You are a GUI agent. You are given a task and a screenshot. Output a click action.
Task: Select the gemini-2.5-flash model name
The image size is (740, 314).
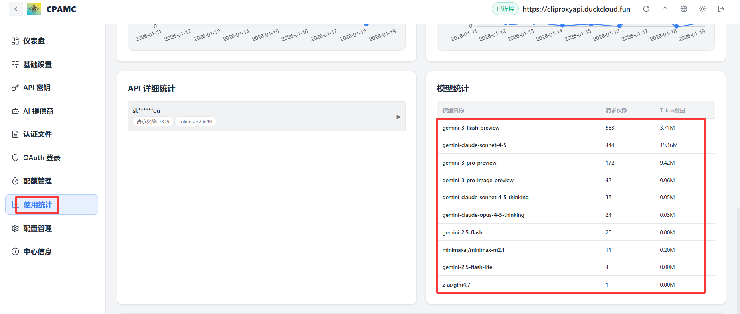coord(462,232)
